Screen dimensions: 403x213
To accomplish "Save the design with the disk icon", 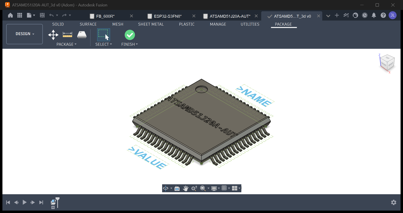I will coord(42,15).
